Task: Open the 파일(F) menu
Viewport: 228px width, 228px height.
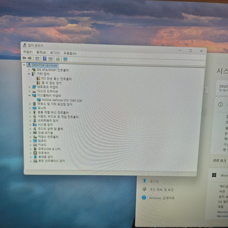Action: (x=28, y=52)
